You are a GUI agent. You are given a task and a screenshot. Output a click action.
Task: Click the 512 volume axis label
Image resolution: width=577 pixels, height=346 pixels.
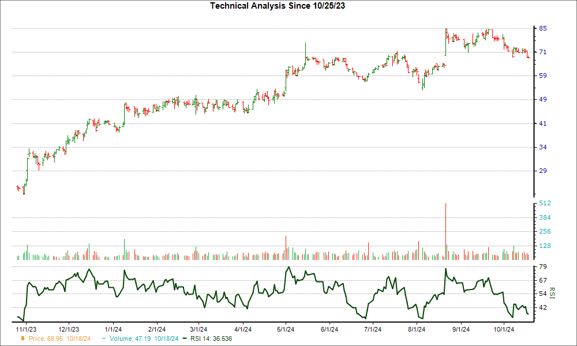point(545,204)
